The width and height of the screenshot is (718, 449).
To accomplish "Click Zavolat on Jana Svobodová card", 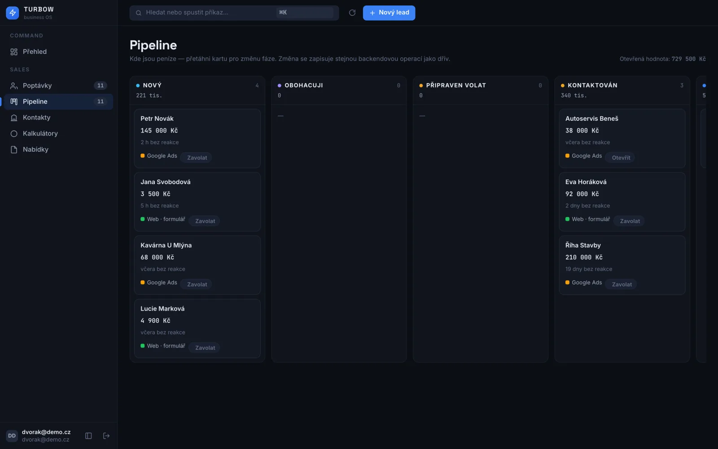I will tap(205, 221).
